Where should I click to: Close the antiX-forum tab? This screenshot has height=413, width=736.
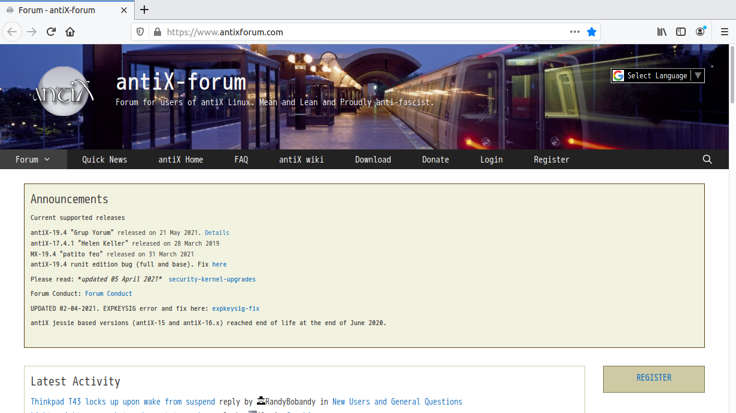[x=124, y=10]
